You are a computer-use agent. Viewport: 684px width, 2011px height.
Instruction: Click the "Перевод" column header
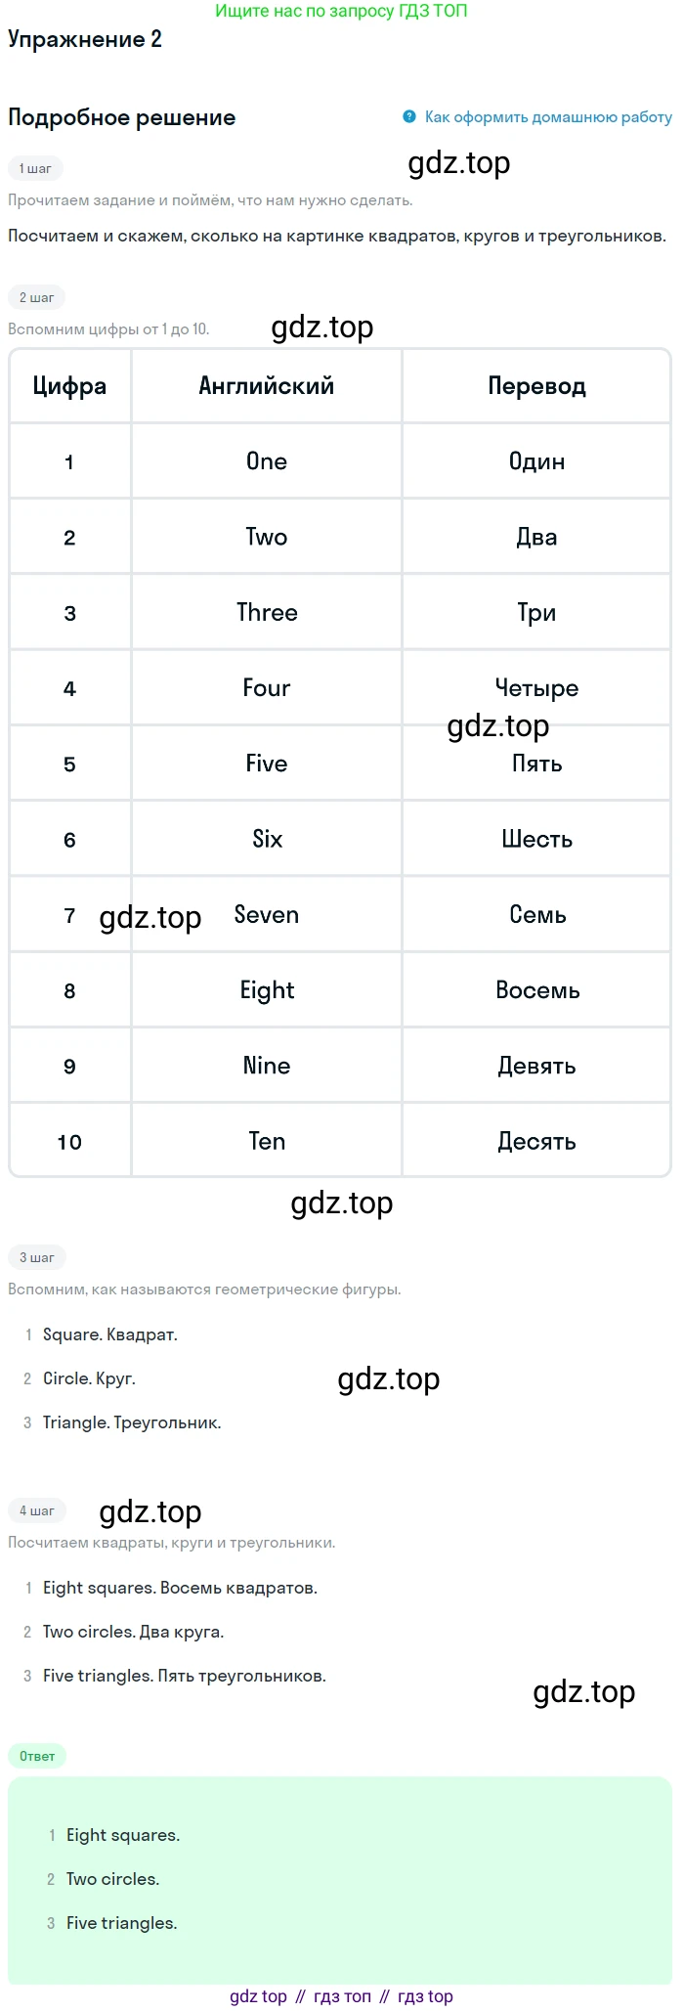pyautogui.click(x=536, y=387)
